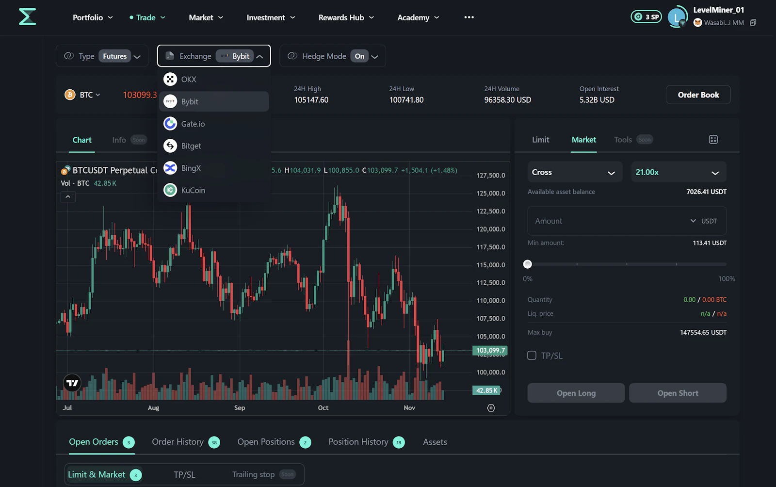Select TP/SL orders sub-tab
Image resolution: width=776 pixels, height=487 pixels.
[184, 474]
